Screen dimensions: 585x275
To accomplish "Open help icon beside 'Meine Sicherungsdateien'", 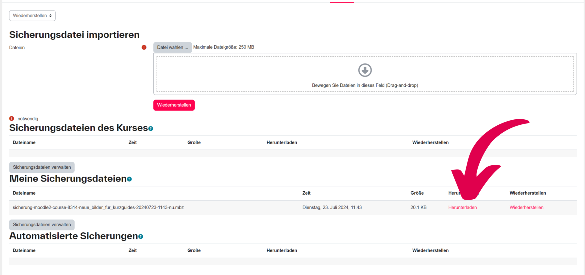I will (x=129, y=179).
